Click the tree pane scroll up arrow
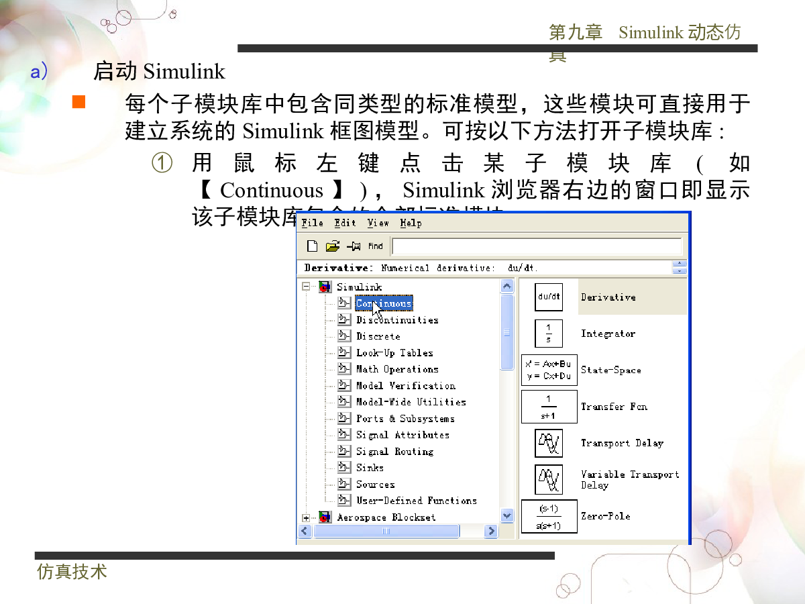This screenshot has height=604, width=805. pyautogui.click(x=507, y=286)
